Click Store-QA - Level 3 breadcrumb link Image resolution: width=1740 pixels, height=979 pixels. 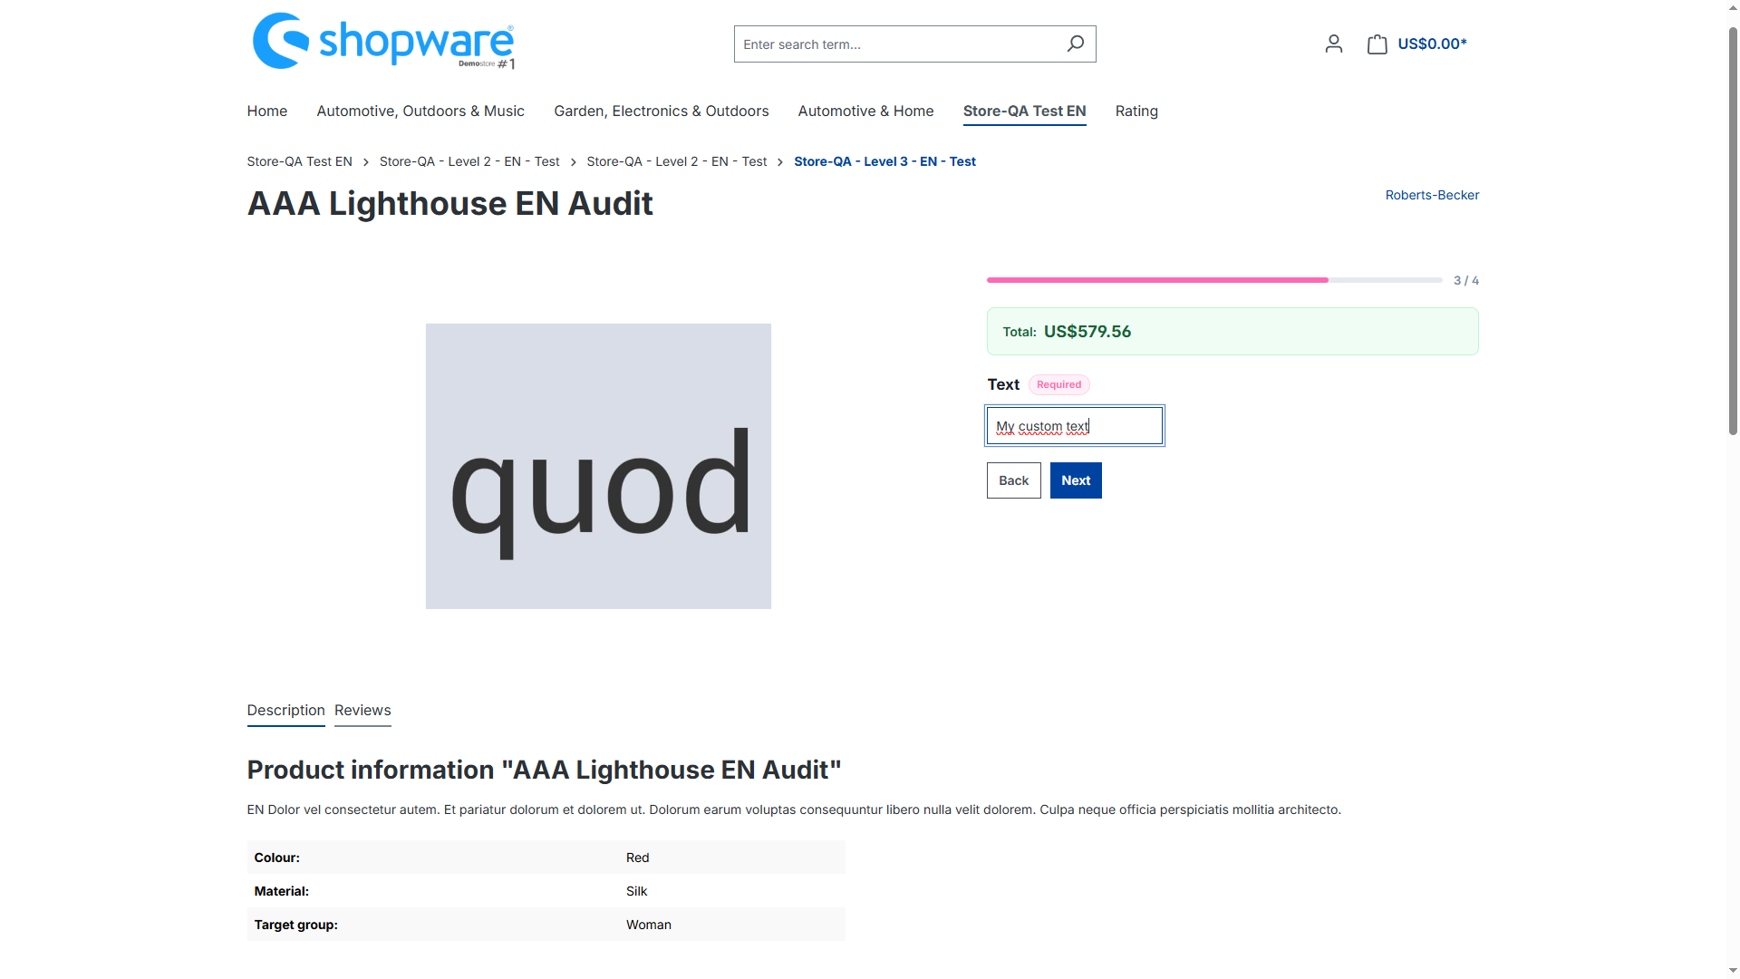(884, 161)
